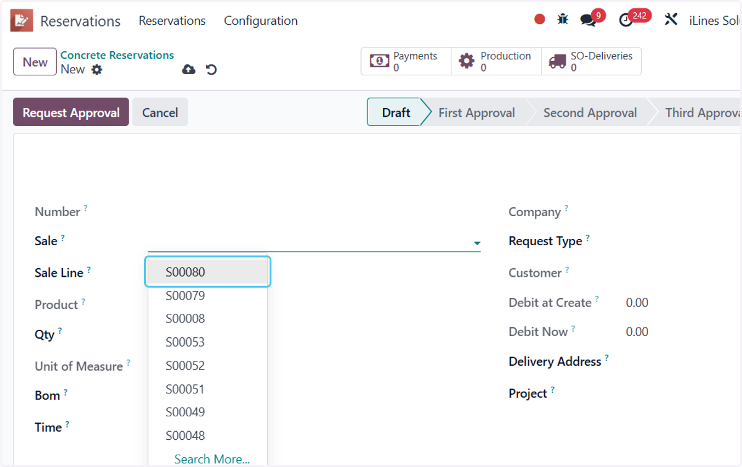Choose S00049 from the Sale list

click(x=208, y=412)
